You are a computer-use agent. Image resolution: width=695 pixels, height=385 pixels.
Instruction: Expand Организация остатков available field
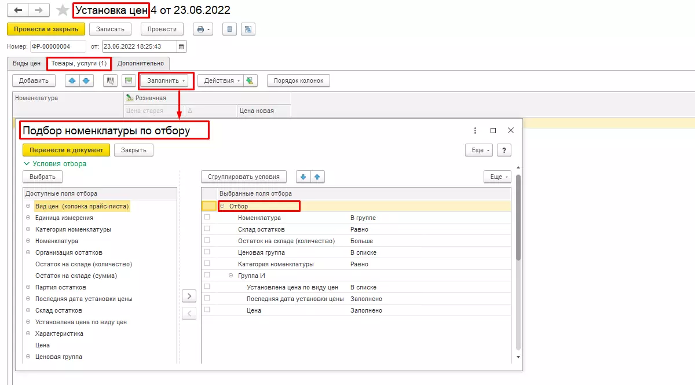[28, 252]
